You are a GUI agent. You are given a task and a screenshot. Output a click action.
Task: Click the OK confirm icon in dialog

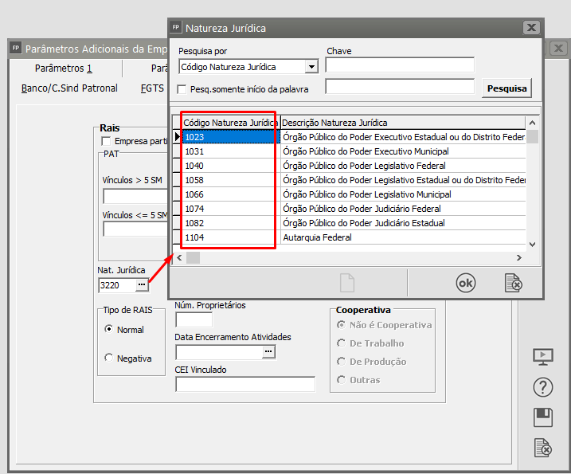[465, 283]
